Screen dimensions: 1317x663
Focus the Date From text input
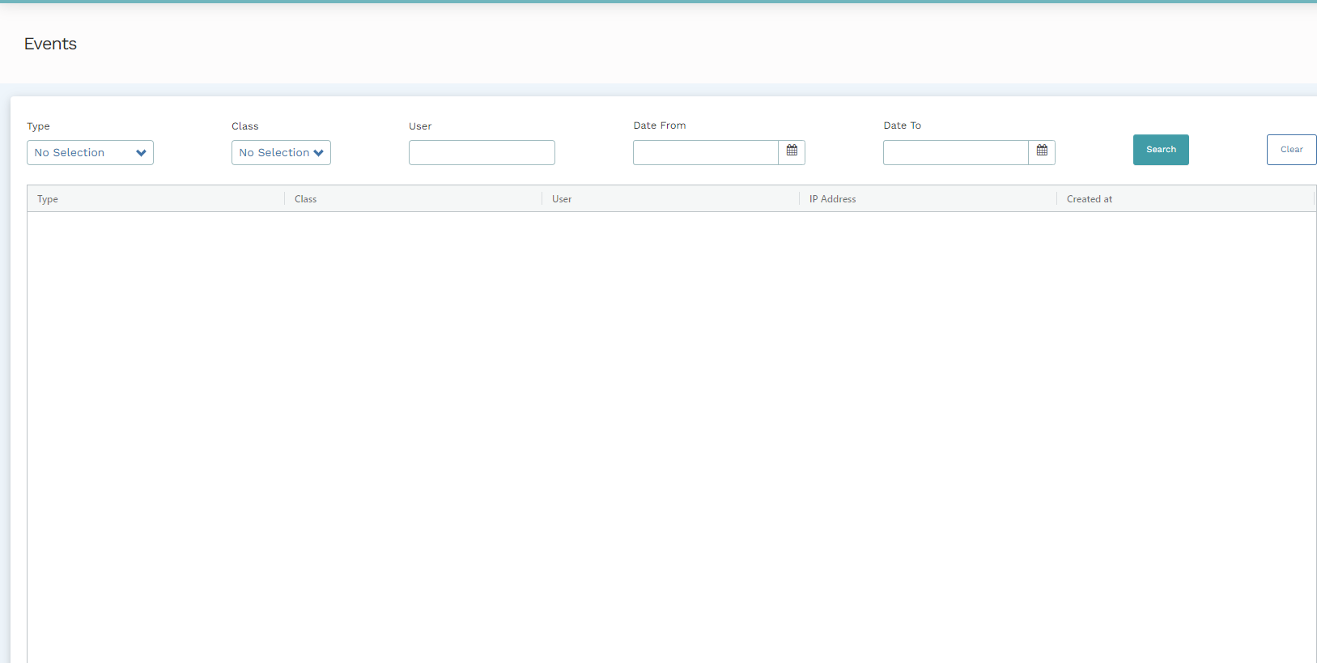pos(705,153)
